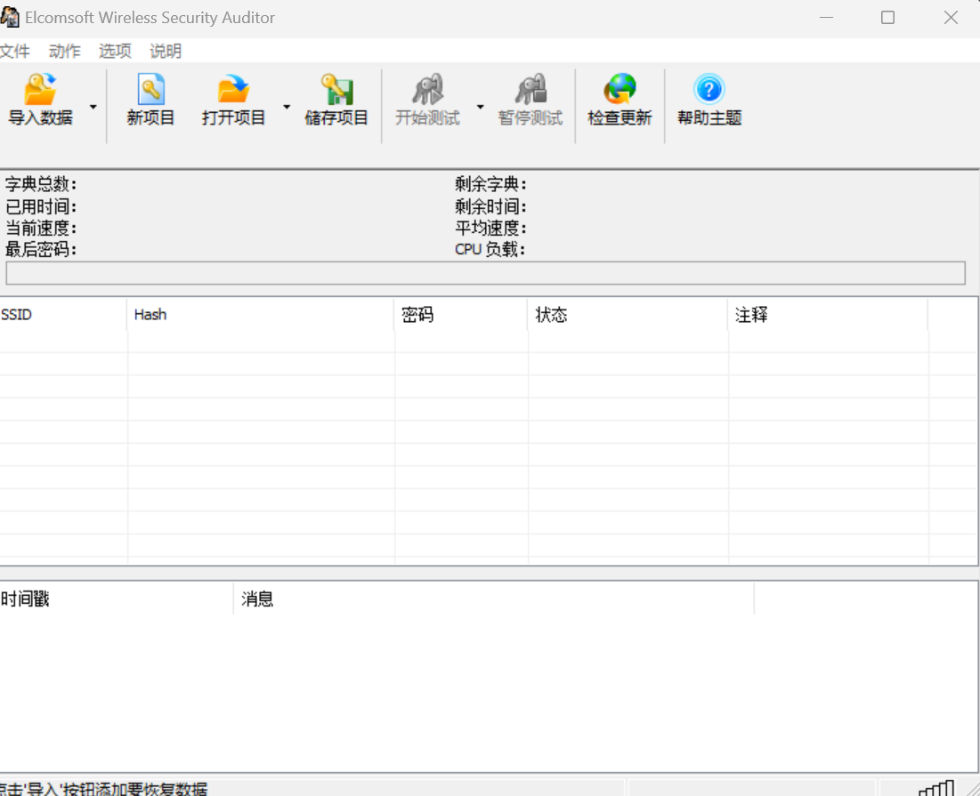The width and height of the screenshot is (980, 796).
Task: Click the 字典总数 label
Action: tap(41, 184)
